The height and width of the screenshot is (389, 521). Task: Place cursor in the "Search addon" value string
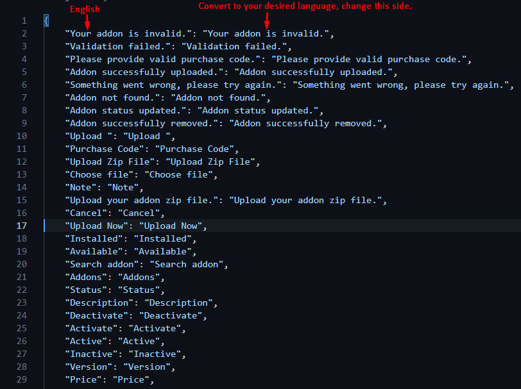tap(187, 264)
